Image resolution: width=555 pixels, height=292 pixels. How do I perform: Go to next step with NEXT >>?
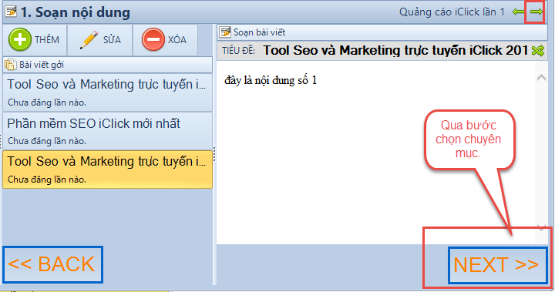(x=497, y=265)
